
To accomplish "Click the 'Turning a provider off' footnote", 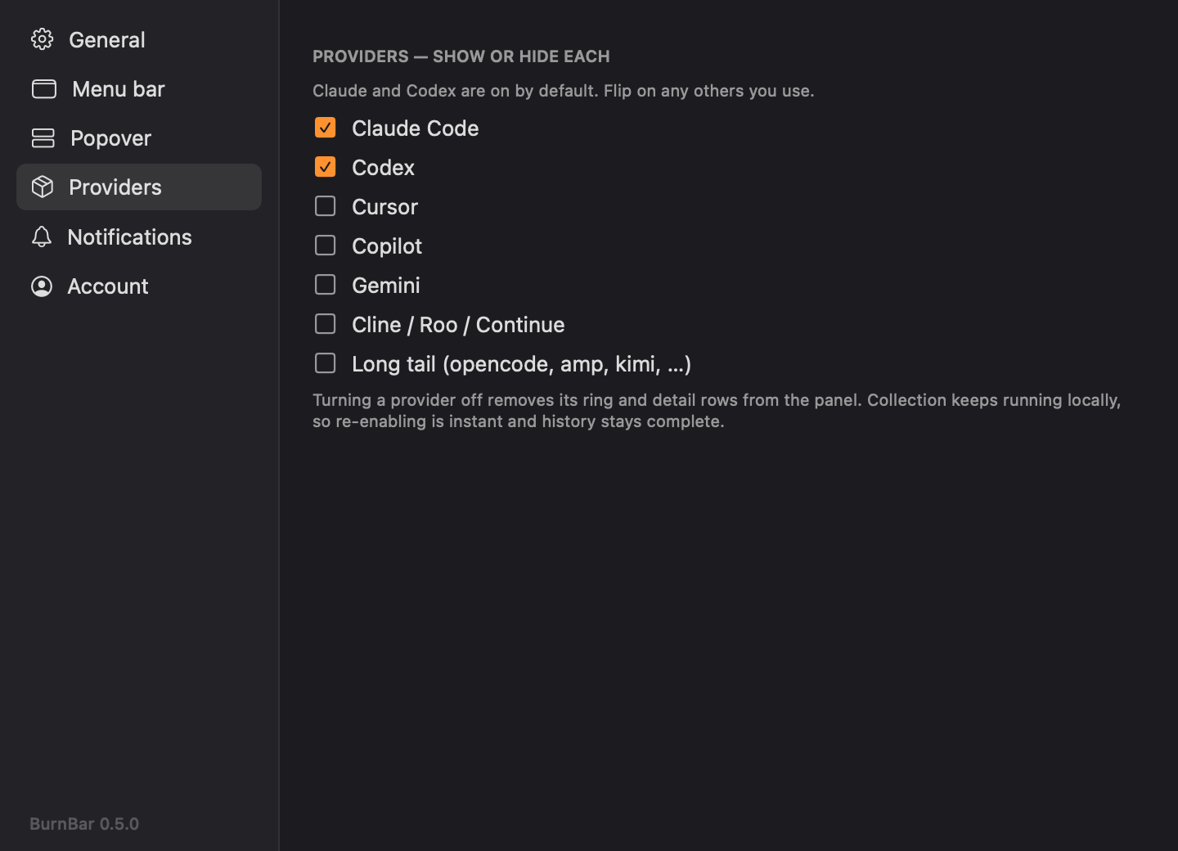I will [717, 411].
